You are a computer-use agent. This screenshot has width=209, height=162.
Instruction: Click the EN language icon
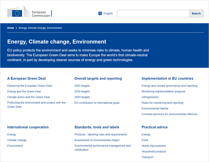pos(100,13)
